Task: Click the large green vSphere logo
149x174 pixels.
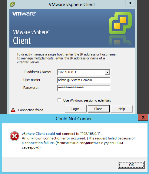Action: click(x=121, y=23)
